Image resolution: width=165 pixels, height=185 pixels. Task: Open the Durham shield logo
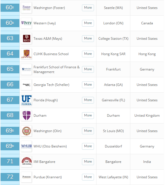point(27,116)
